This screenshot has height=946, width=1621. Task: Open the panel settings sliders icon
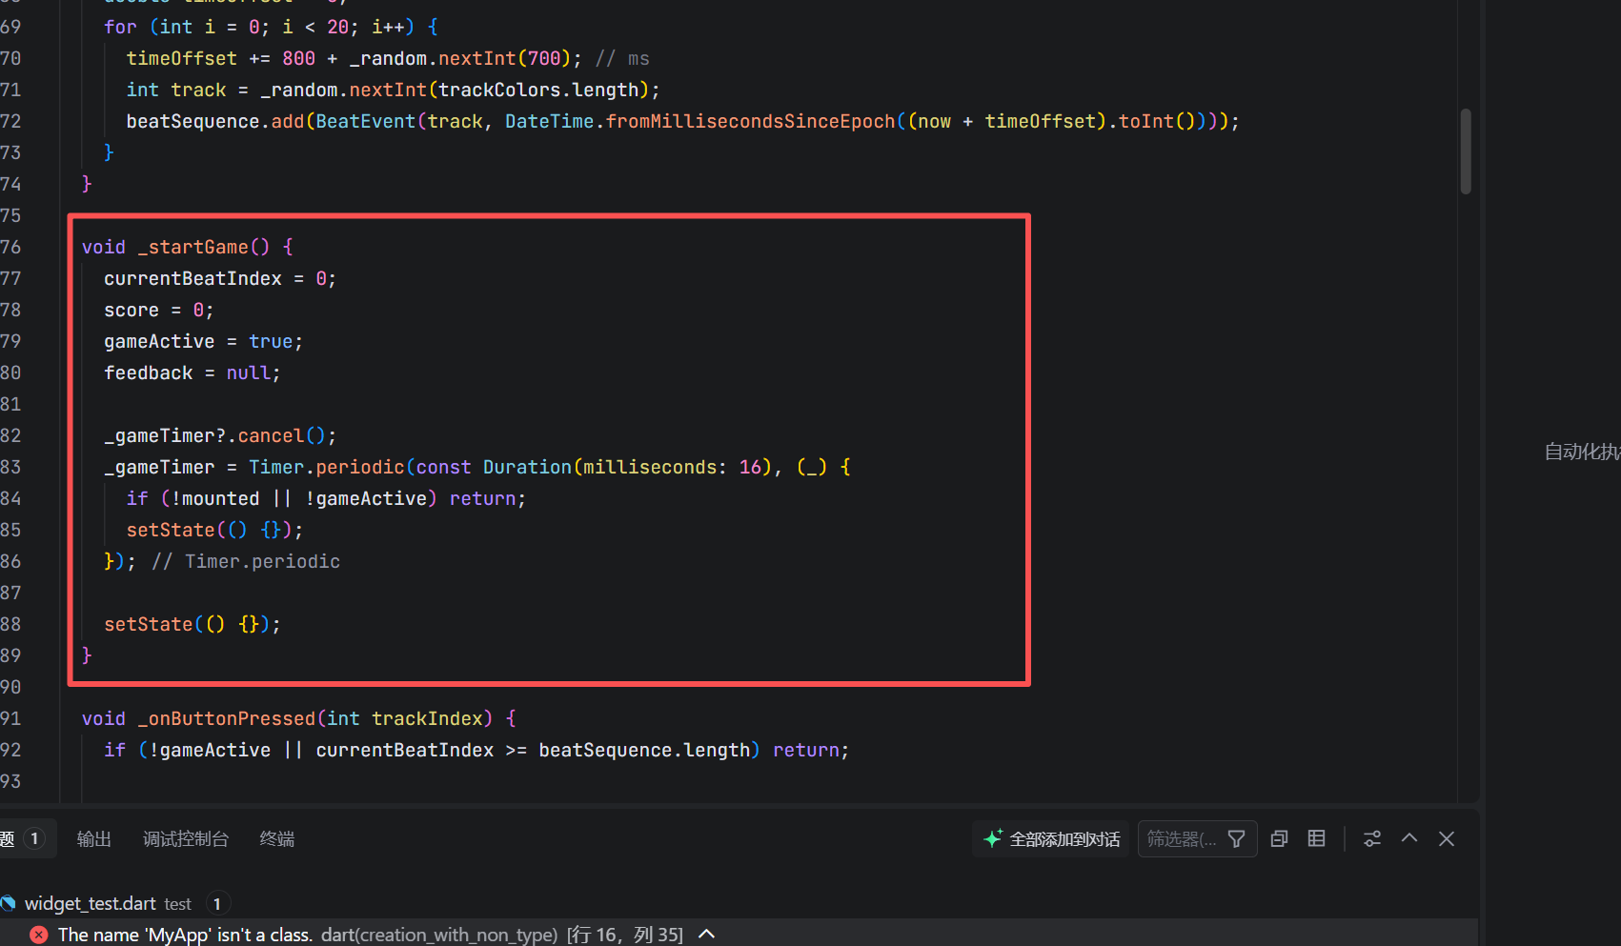click(x=1372, y=839)
